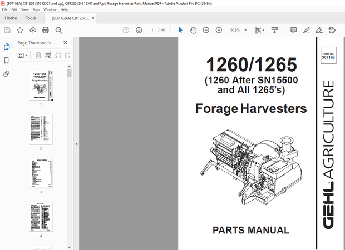Rotate page clockwise in thumbnails panel
This screenshot has width=345, height=250.
coord(67,55)
